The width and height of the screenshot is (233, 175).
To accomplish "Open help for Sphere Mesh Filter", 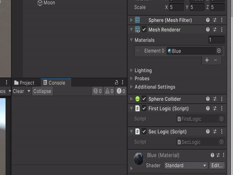I will point(208,20).
